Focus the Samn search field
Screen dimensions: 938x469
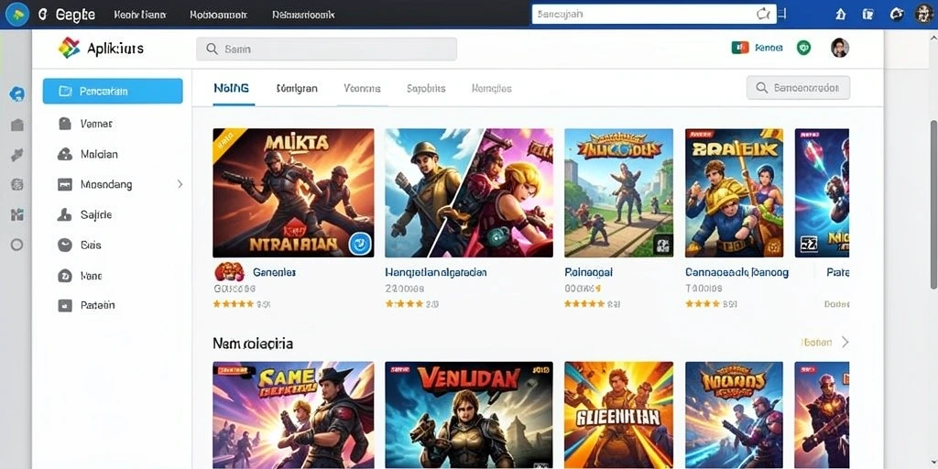point(327,49)
